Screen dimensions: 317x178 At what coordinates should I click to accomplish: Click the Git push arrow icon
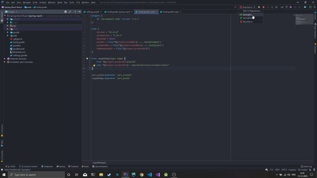coord(291,7)
